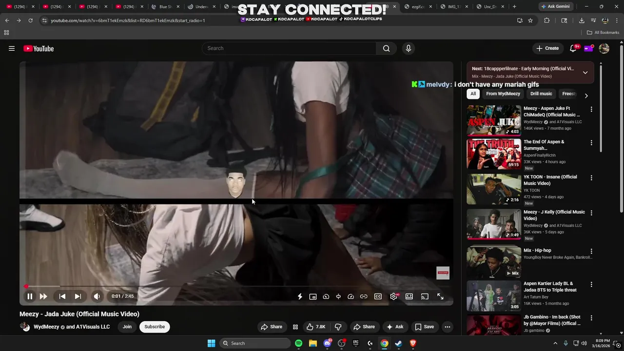Click the YouTube search magnifier button
Viewport: 624px width, 351px height.
(386, 48)
